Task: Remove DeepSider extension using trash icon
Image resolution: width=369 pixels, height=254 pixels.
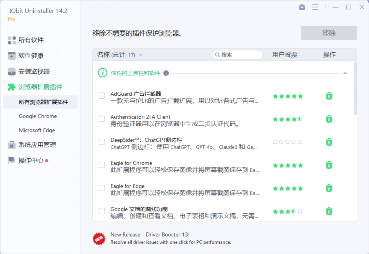Action: pyautogui.click(x=329, y=142)
